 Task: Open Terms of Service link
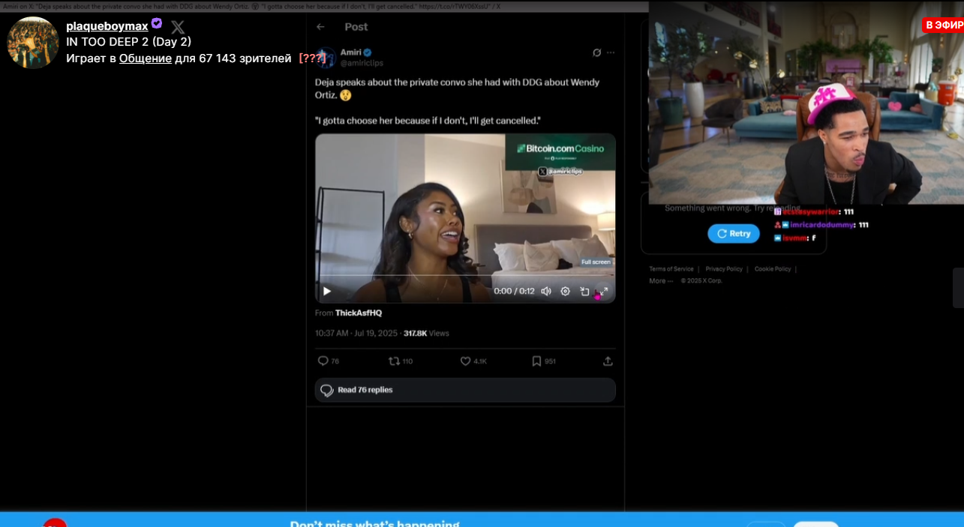[x=671, y=269]
